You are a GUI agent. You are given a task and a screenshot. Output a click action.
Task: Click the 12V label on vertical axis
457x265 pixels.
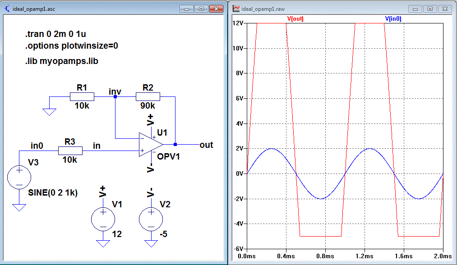click(x=238, y=23)
